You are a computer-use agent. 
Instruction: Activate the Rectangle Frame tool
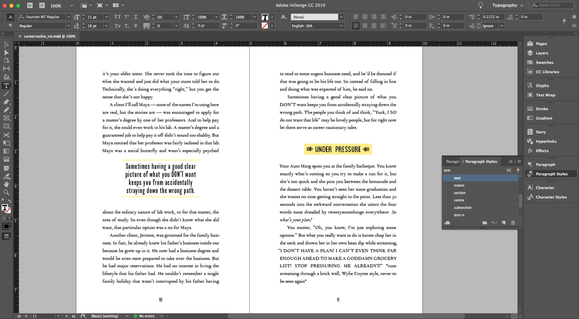[6, 118]
